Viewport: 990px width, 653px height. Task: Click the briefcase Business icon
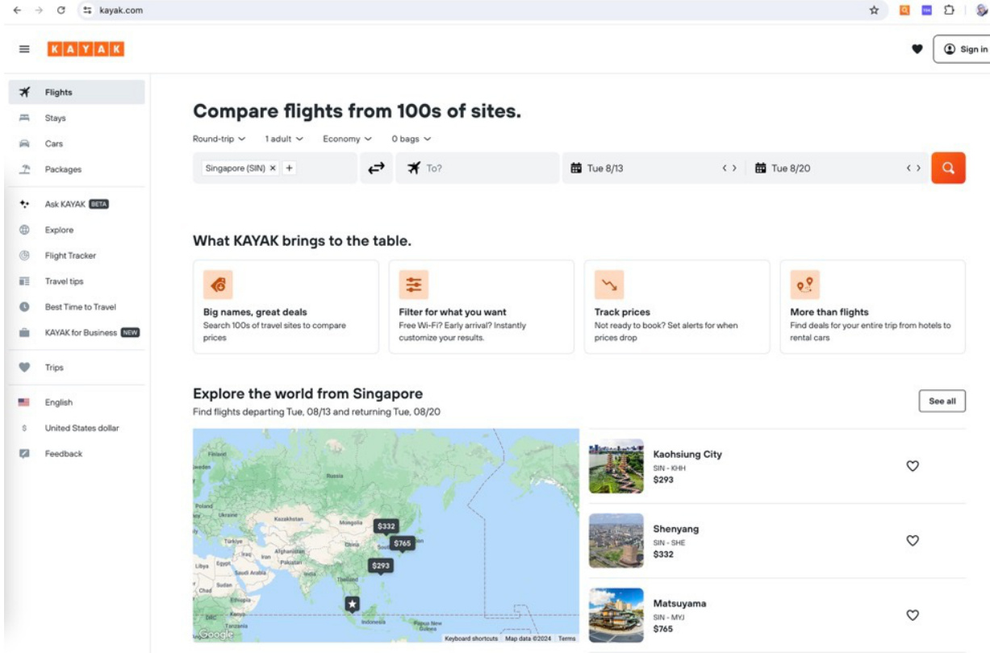coord(24,332)
